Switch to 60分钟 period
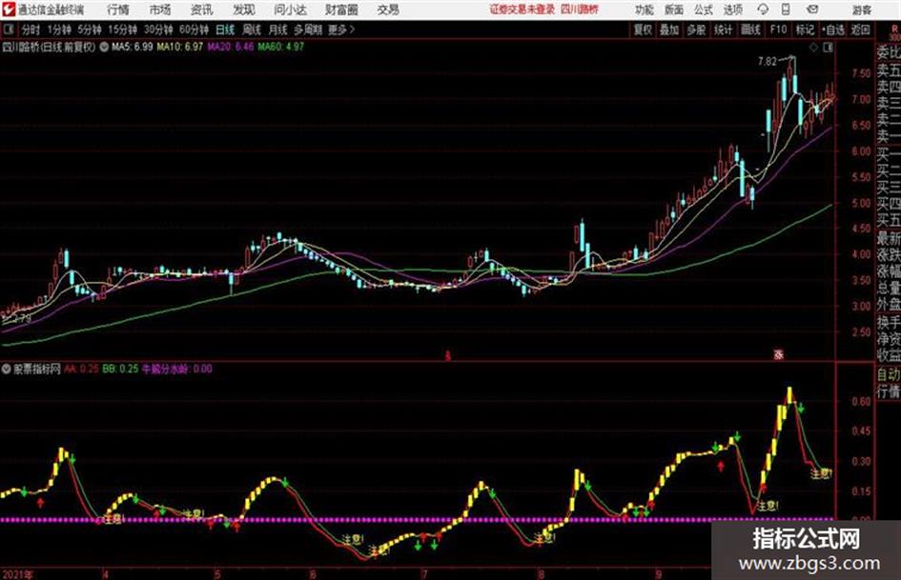 (x=195, y=30)
